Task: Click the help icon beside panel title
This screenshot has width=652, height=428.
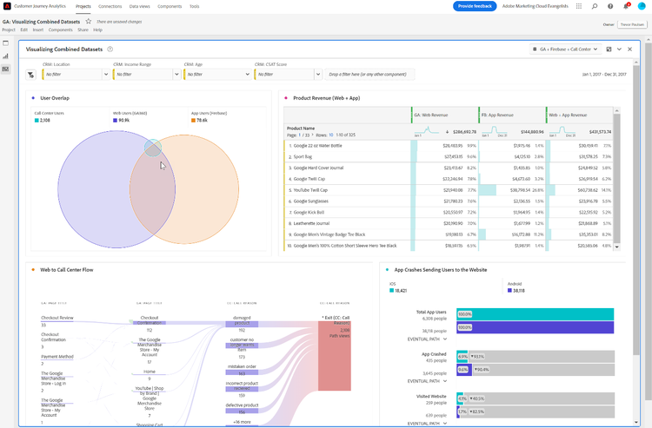Action: (110, 49)
